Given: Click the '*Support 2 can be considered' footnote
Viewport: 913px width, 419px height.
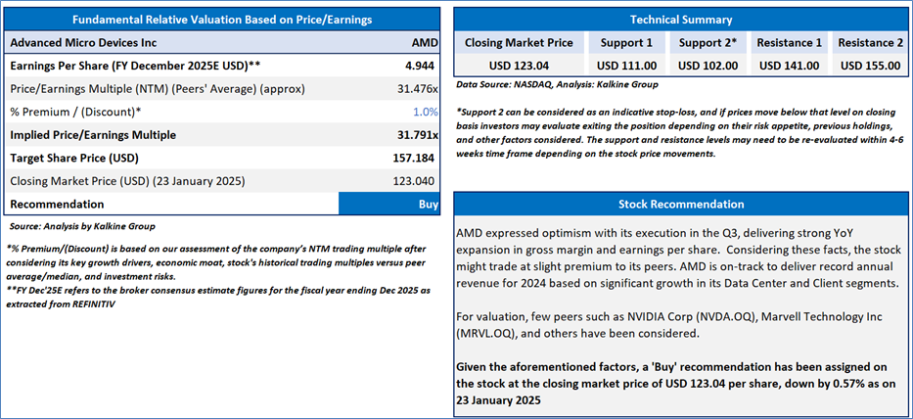Looking at the screenshot, I should pos(681,133).
